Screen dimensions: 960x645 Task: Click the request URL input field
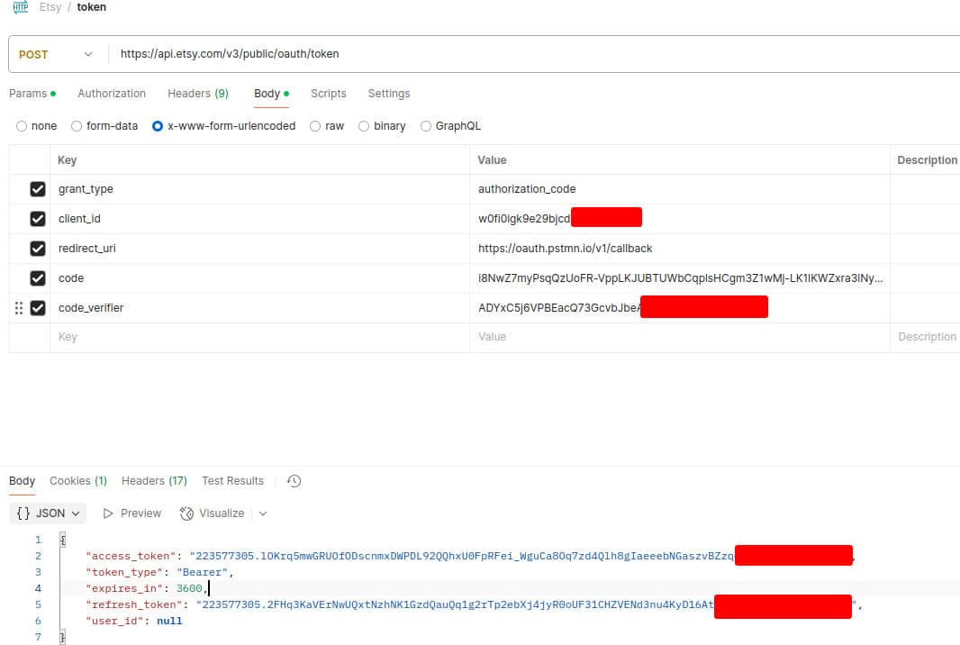click(x=532, y=54)
